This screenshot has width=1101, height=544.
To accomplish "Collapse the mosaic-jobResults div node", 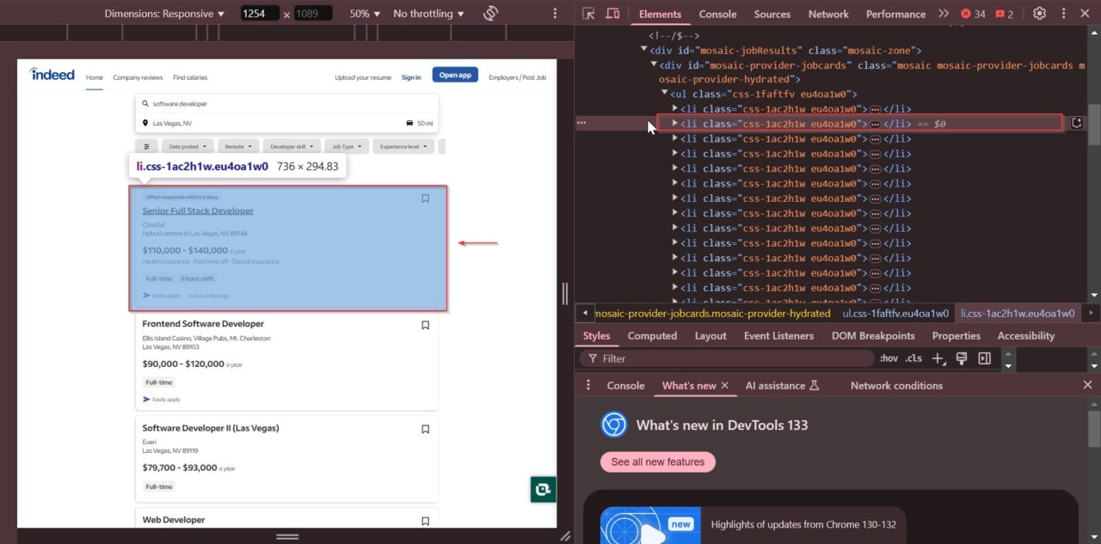I will tap(644, 51).
